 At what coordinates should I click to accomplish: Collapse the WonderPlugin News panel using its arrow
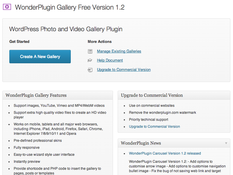(226, 143)
